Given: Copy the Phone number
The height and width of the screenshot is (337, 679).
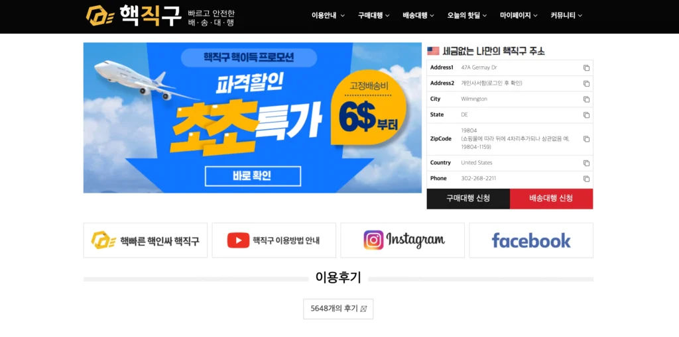Looking at the screenshot, I should tap(586, 179).
